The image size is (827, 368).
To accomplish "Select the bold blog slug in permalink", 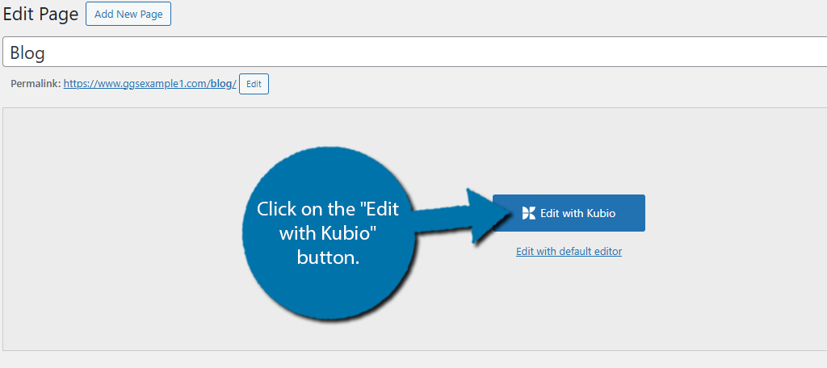I will pyautogui.click(x=221, y=84).
